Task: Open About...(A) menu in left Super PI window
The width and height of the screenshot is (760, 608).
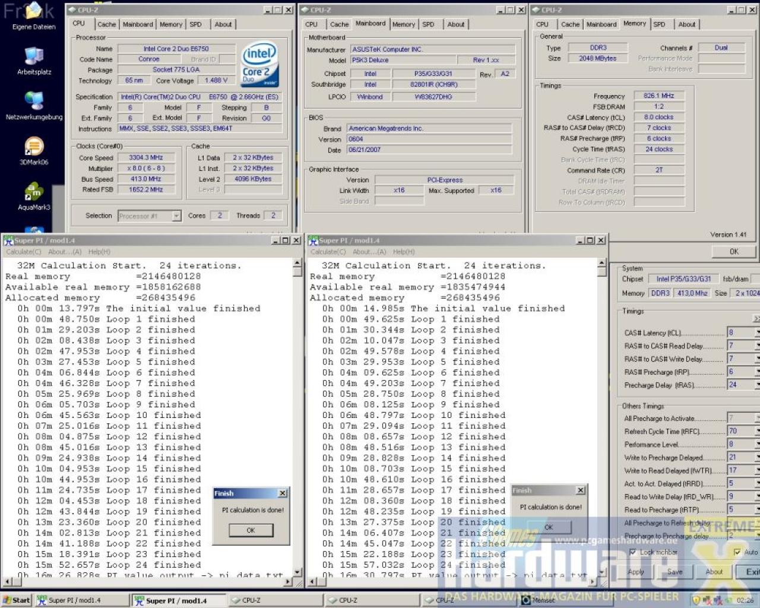Action: [x=65, y=252]
